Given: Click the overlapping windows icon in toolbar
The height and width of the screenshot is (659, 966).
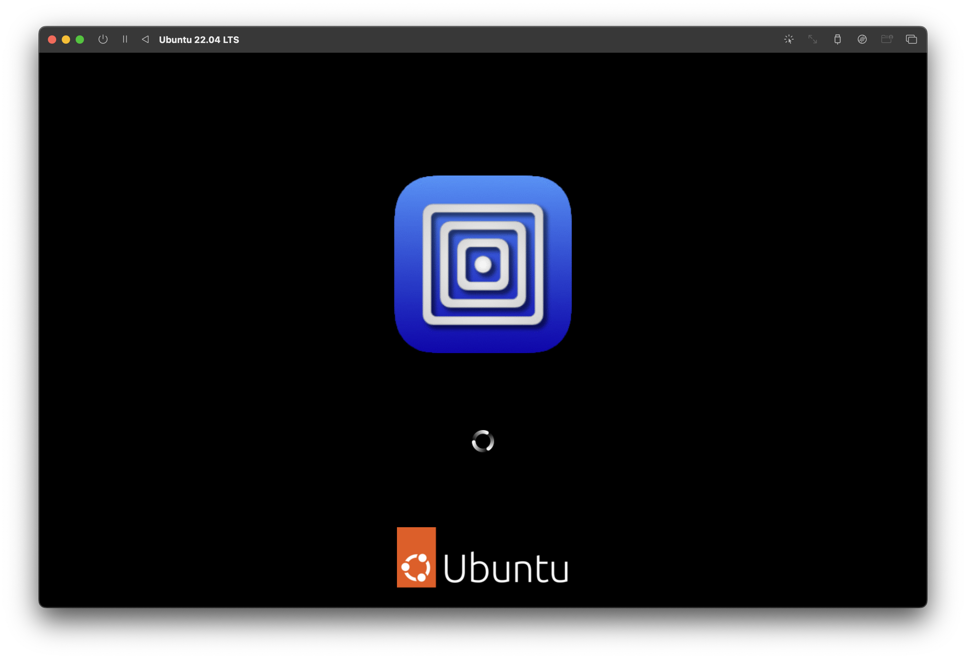Looking at the screenshot, I should [911, 40].
